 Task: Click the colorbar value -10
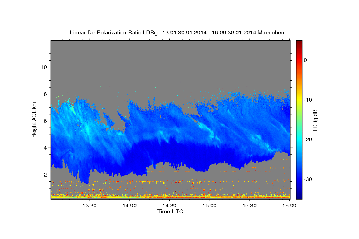coord(308,100)
